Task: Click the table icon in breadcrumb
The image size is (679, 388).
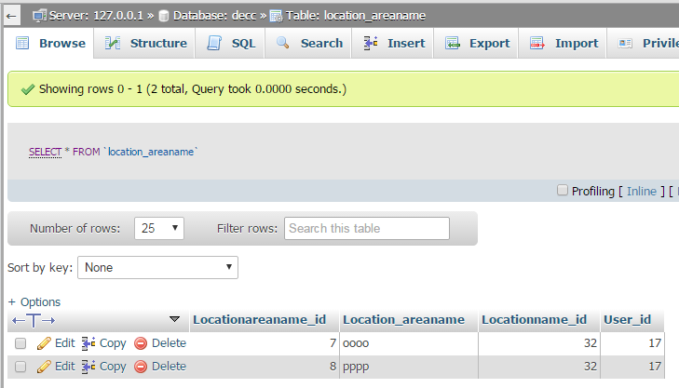Action: 276,16
